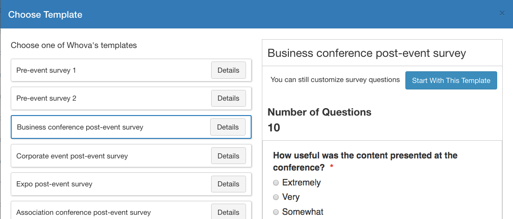Click the Extremely answer label

[301, 183]
